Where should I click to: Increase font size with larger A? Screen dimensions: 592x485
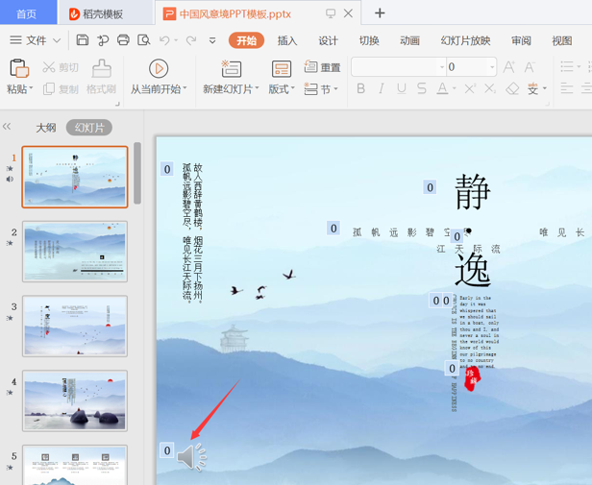(509, 67)
